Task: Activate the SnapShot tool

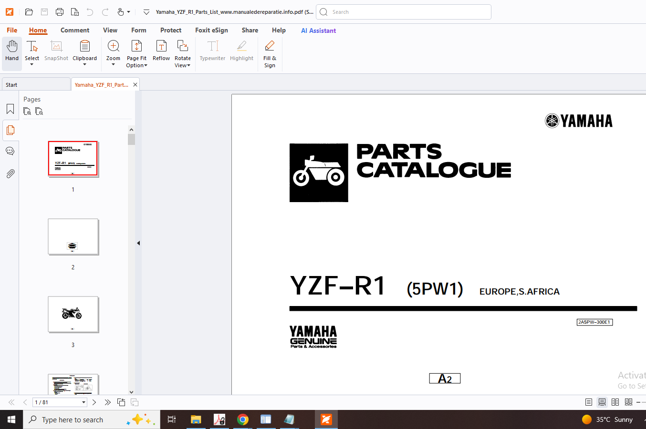Action: click(x=56, y=51)
